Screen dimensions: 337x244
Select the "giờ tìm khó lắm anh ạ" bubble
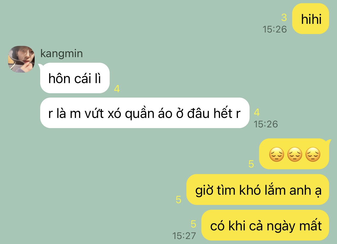tap(257, 189)
